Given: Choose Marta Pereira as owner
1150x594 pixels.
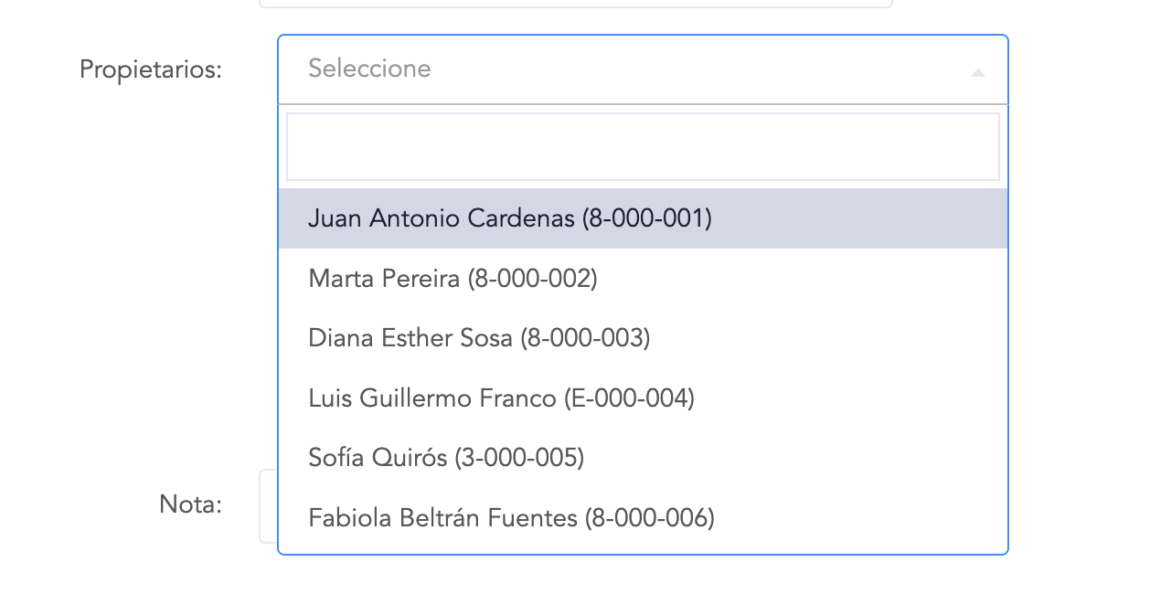Looking at the screenshot, I should point(453,279).
